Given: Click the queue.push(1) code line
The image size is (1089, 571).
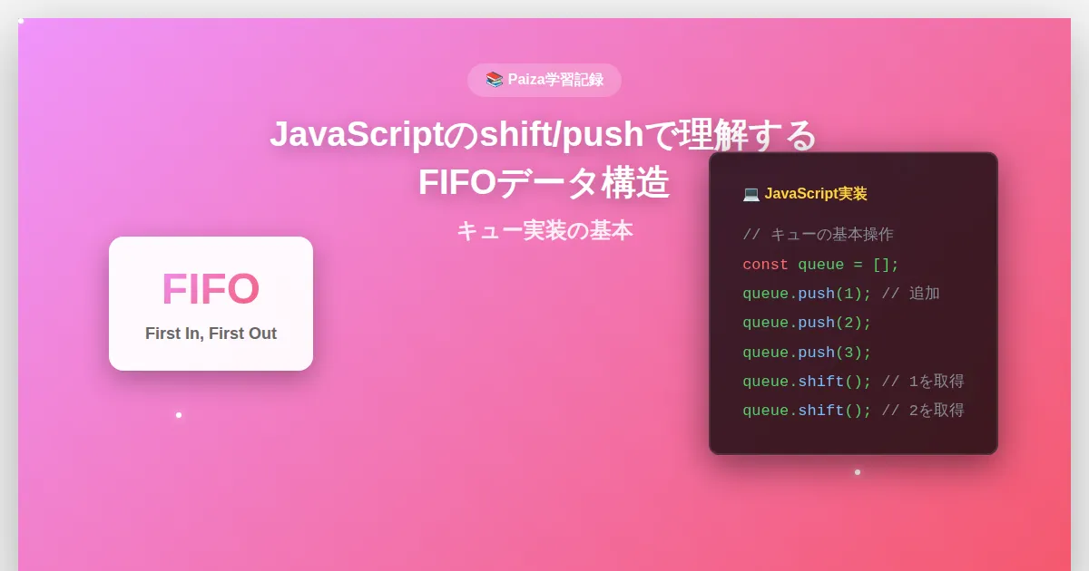Looking at the screenshot, I should click(807, 294).
